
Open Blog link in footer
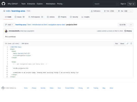coord(104,88)
